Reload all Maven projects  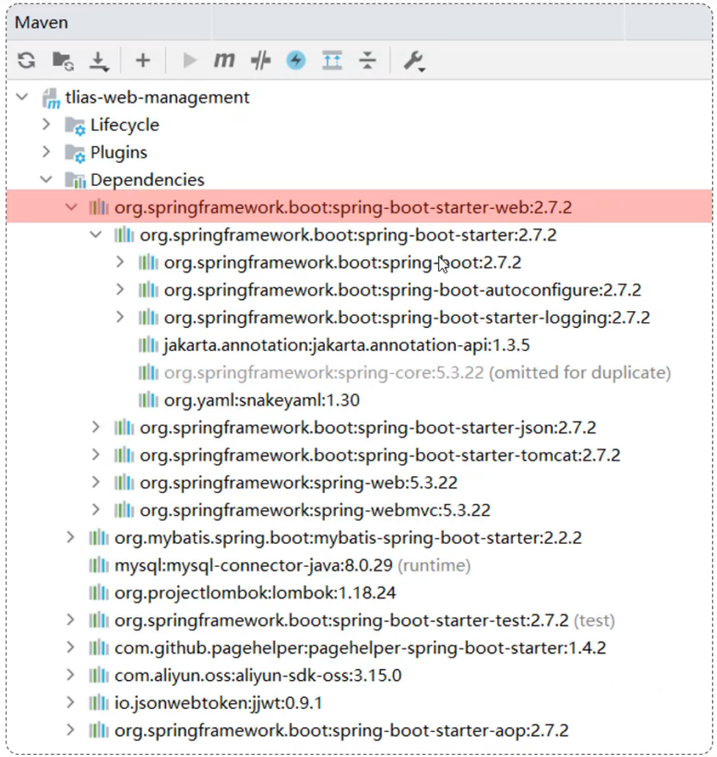click(26, 61)
